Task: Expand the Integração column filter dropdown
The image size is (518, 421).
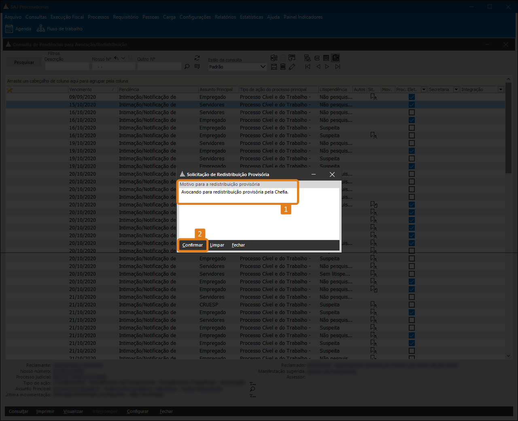Action: click(501, 89)
